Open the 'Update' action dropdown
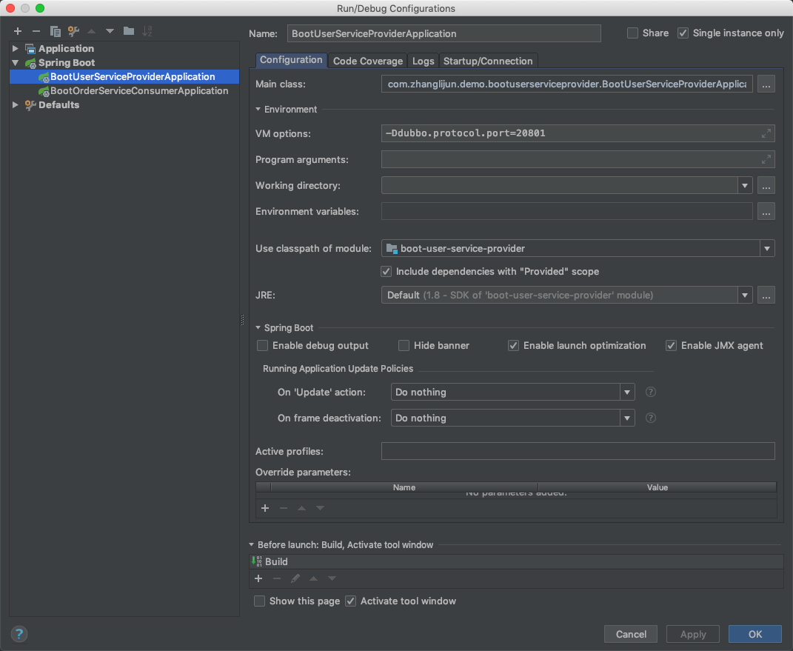The width and height of the screenshot is (793, 651). click(627, 393)
